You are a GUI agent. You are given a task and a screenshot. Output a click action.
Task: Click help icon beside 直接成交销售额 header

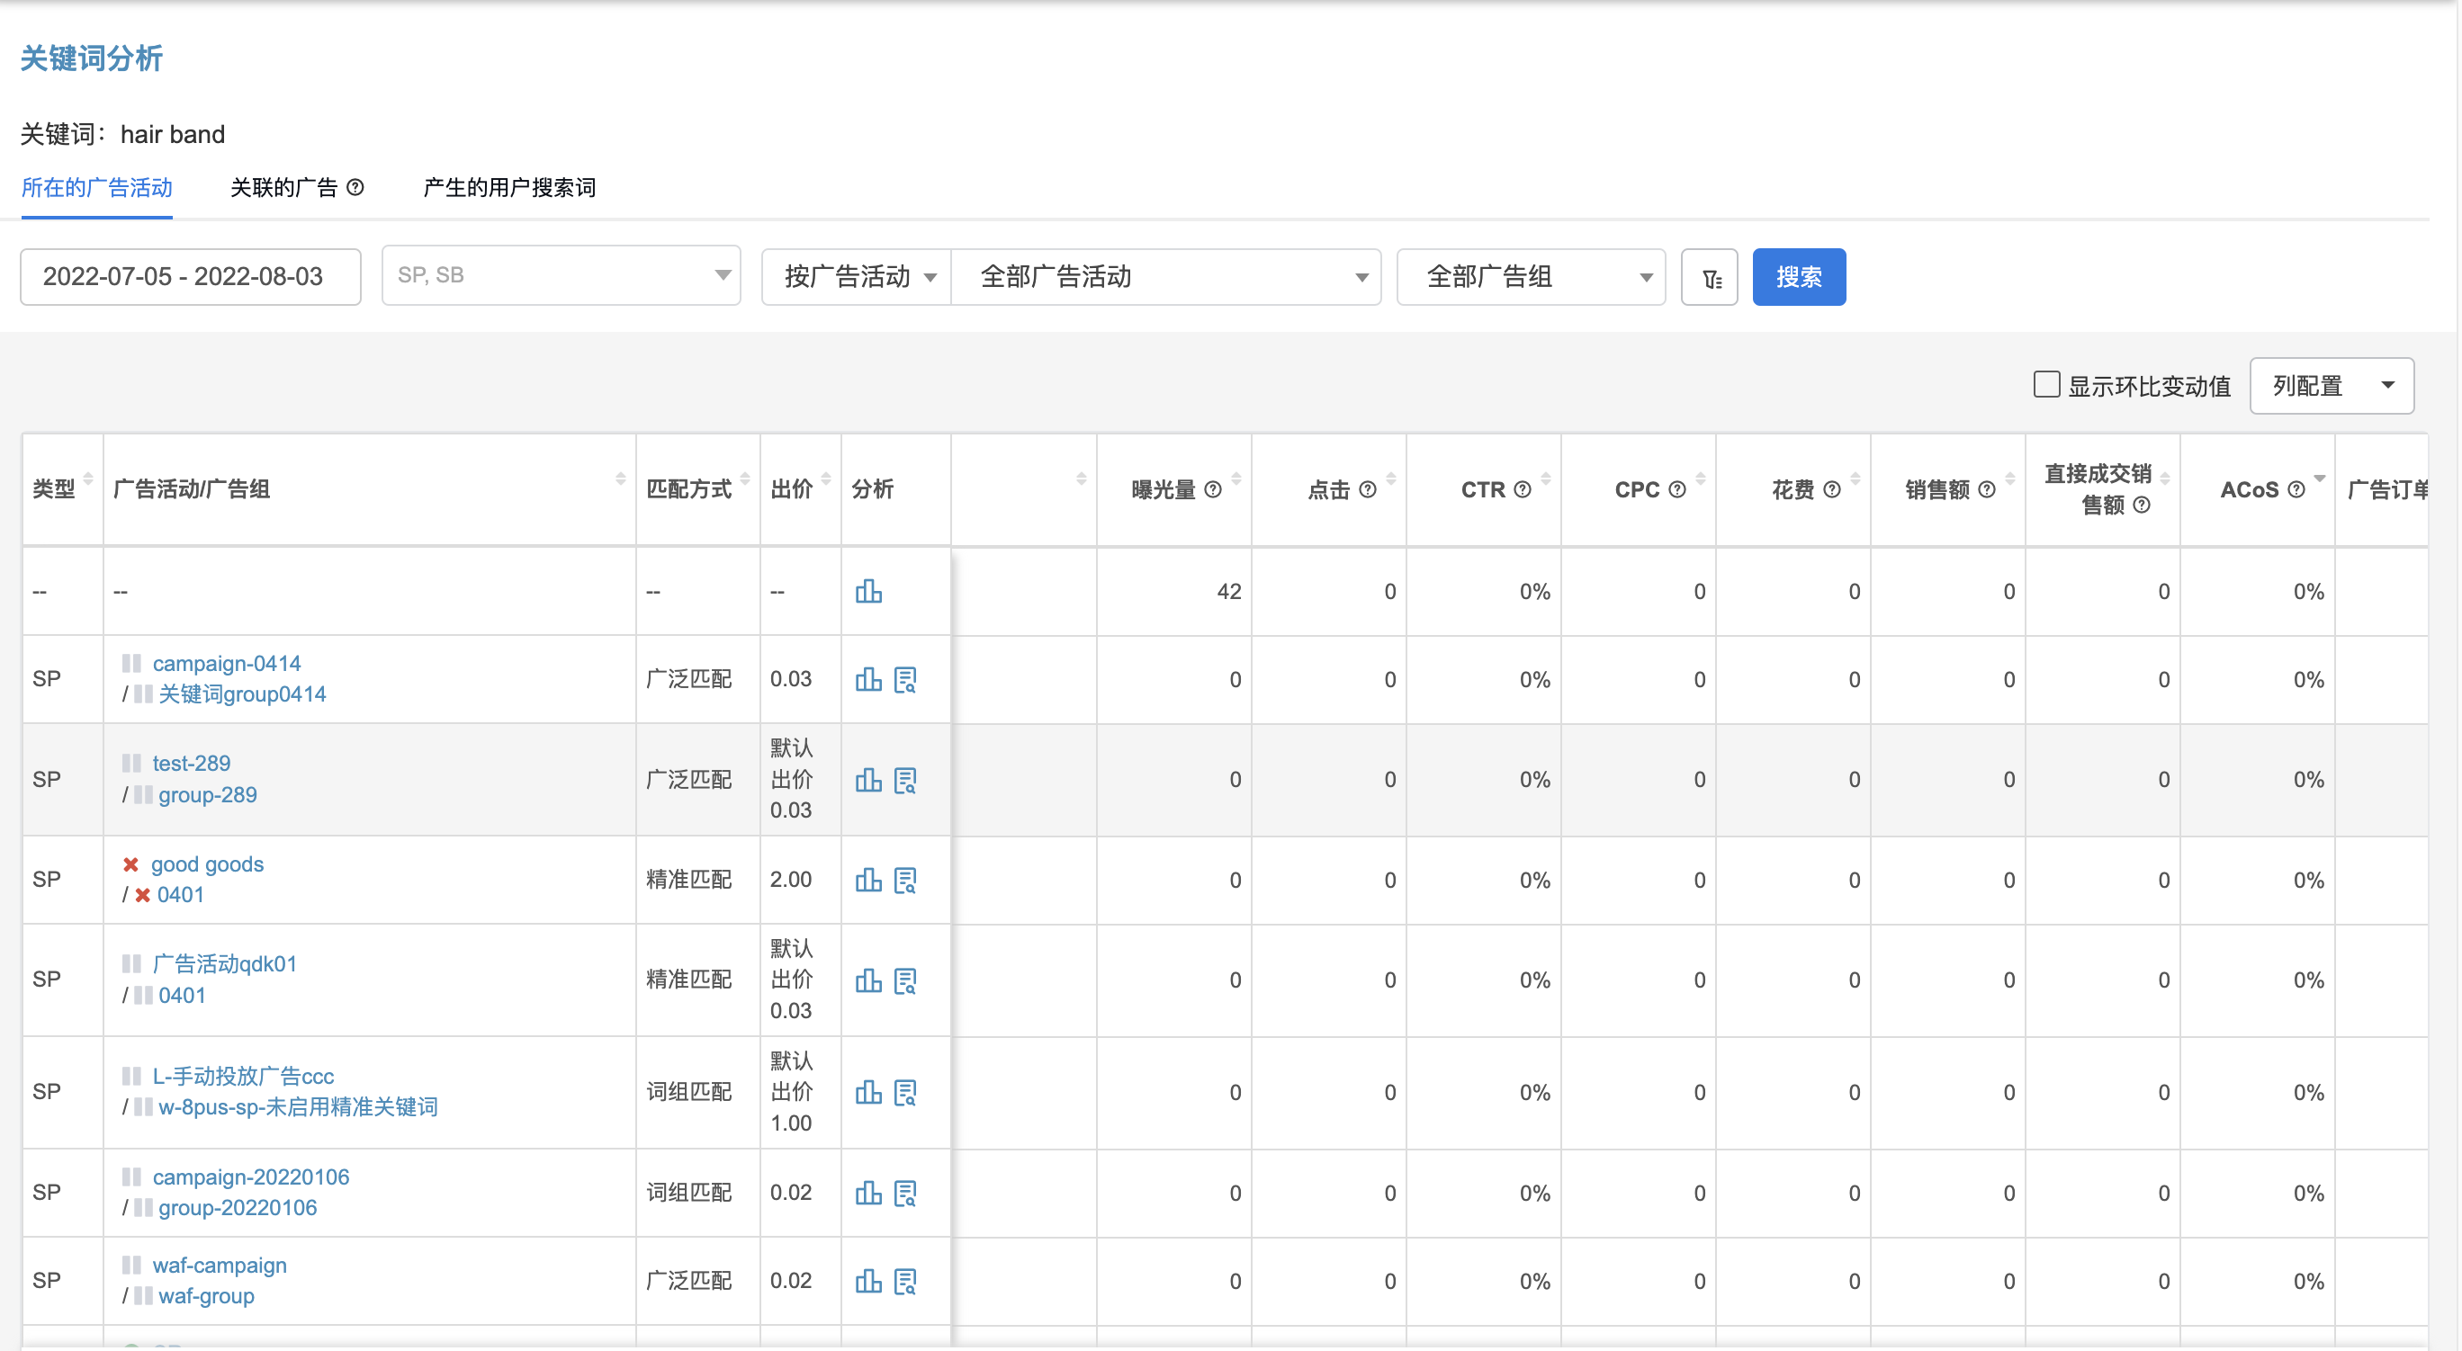point(2142,505)
